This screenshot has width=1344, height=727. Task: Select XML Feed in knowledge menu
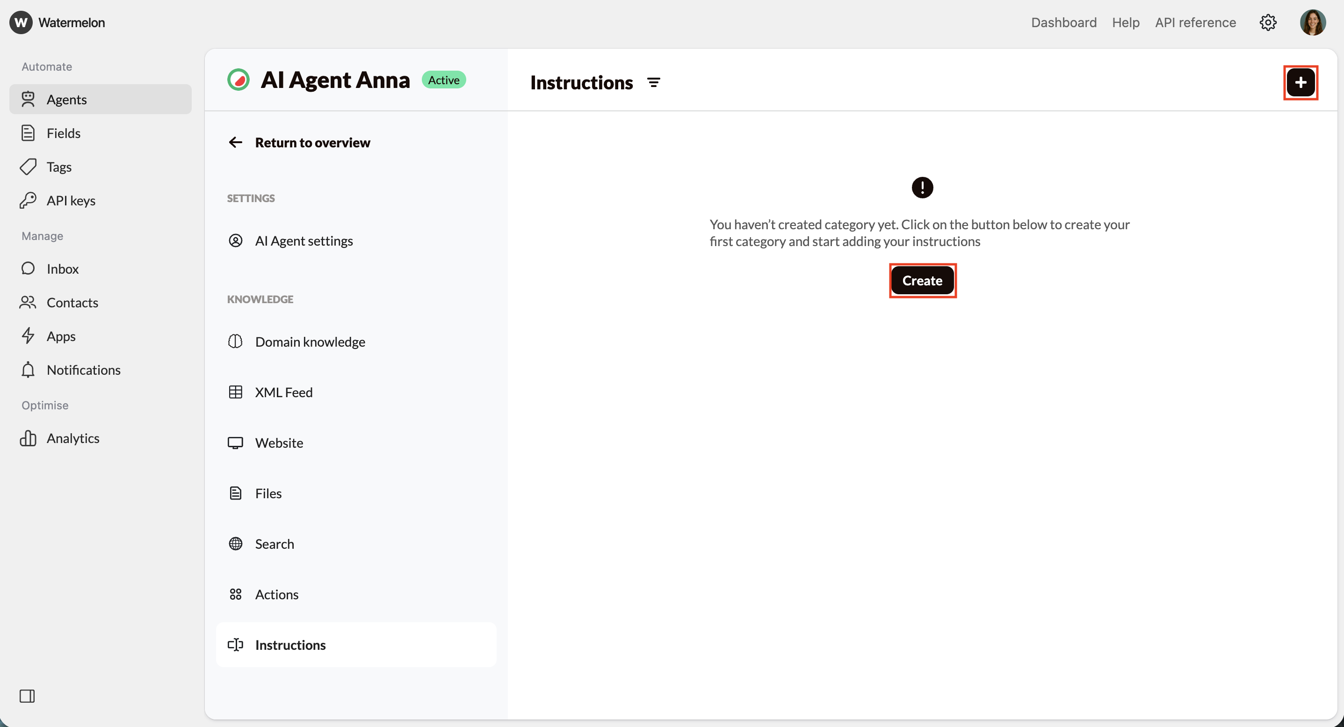[283, 393]
